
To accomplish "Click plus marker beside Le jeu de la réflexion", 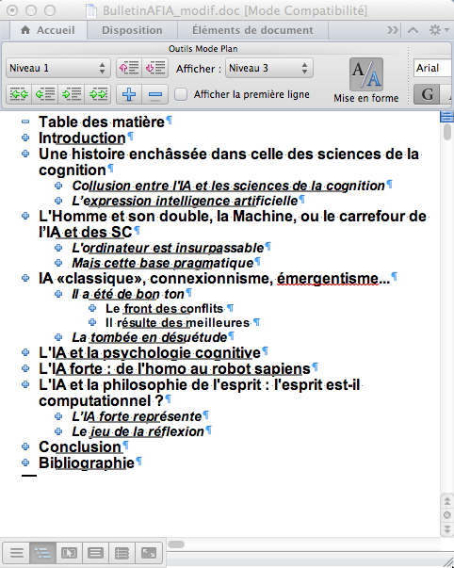I will pyautogui.click(x=58, y=431).
